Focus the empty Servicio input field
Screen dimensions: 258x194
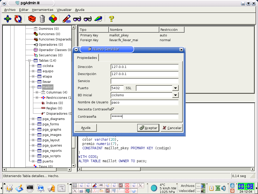coord(145,81)
